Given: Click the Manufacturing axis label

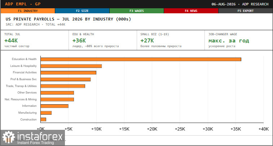Looking at the screenshot, I should point(27,113).
